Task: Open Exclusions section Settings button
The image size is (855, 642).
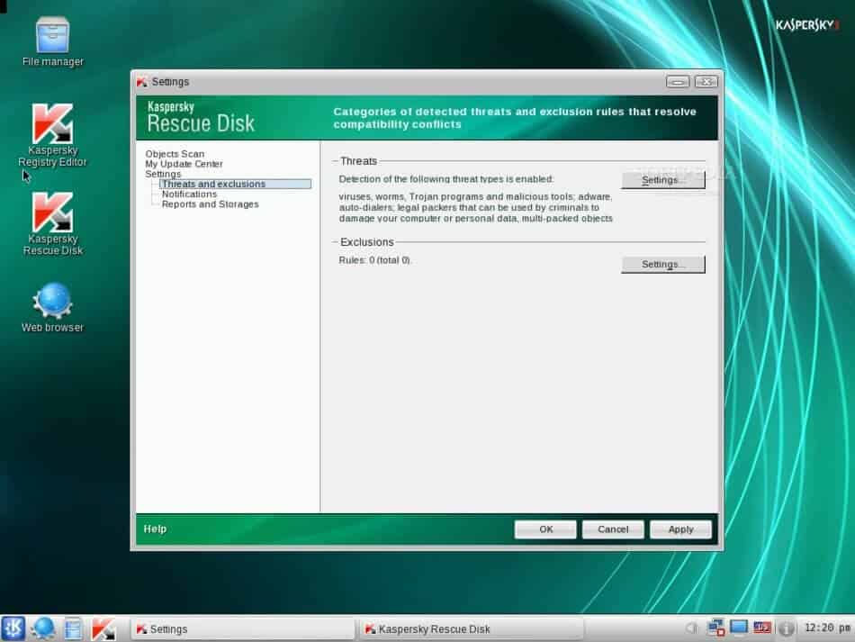Action: [662, 265]
